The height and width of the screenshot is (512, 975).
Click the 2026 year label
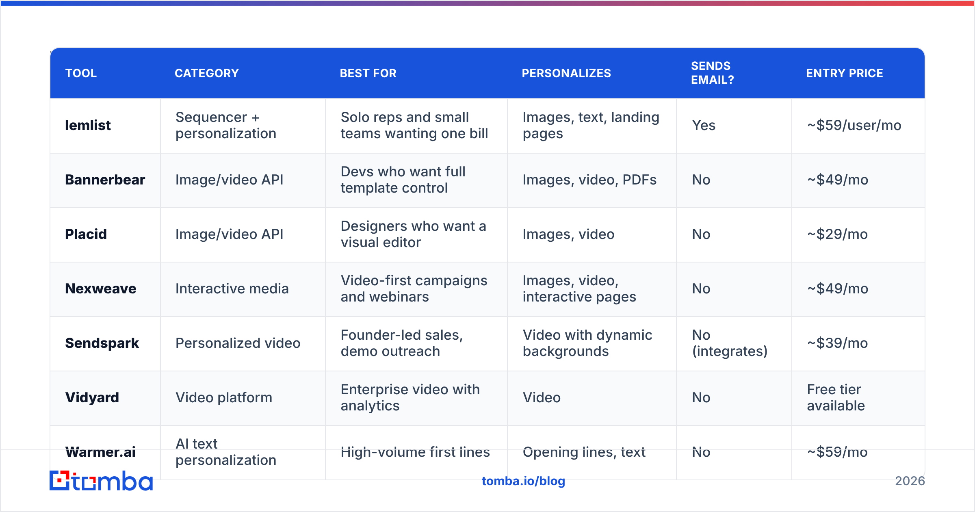910,481
